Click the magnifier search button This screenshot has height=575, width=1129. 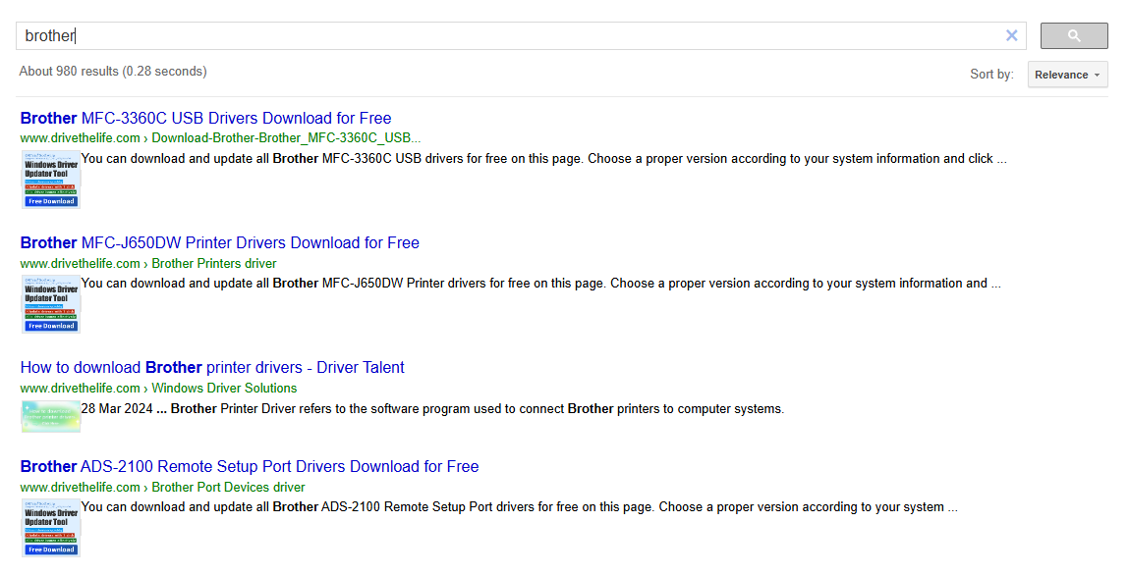coord(1074,36)
